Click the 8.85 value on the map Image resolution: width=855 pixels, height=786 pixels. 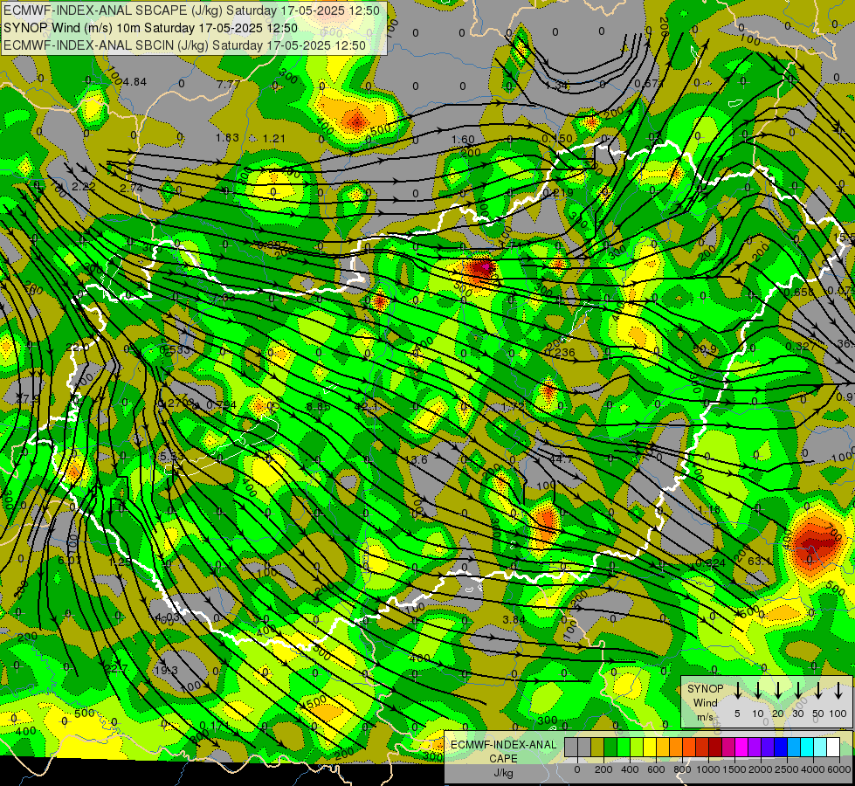click(x=318, y=406)
